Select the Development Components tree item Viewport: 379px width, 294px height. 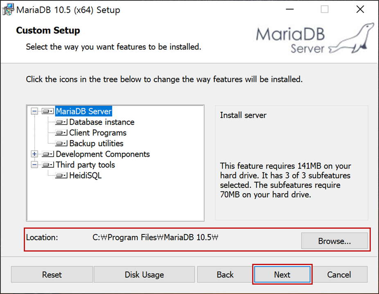click(x=103, y=154)
